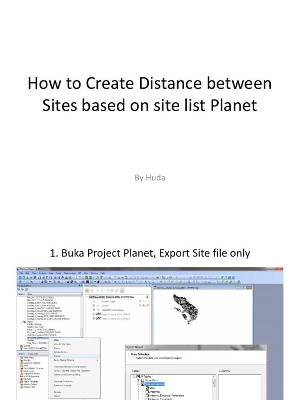
Task: Select Sumbagut_Existing_2012 tree item
Action: (x=46, y=316)
